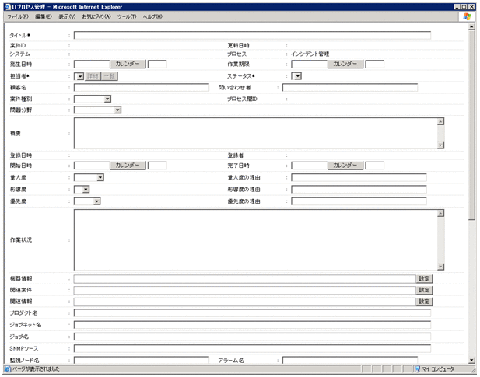
Task: Click in the 概要 text area
Action: click(255, 133)
